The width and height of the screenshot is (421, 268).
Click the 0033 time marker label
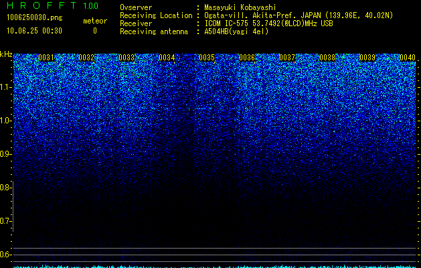click(127, 58)
